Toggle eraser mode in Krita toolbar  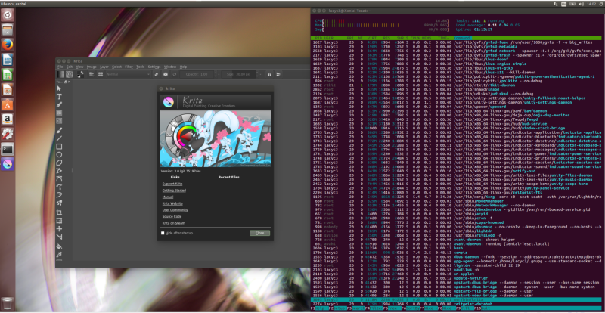tap(157, 74)
